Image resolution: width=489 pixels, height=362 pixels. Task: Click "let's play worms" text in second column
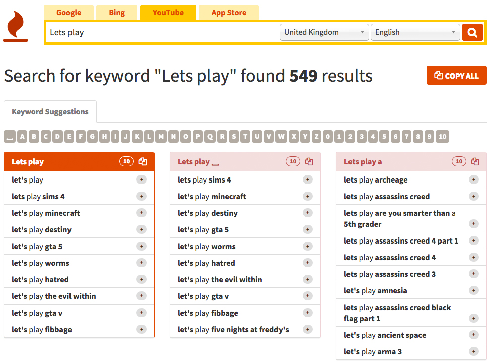206,247
